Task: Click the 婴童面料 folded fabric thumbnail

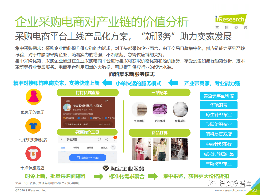Action: (x=139, y=110)
